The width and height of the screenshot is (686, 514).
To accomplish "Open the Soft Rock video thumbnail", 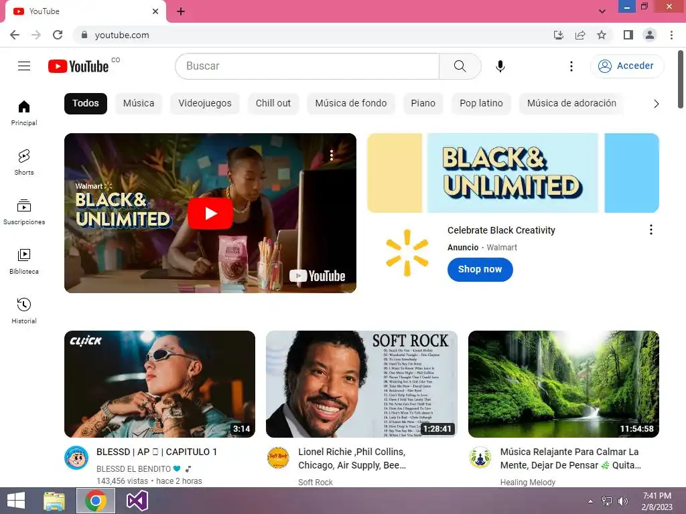I will click(361, 383).
